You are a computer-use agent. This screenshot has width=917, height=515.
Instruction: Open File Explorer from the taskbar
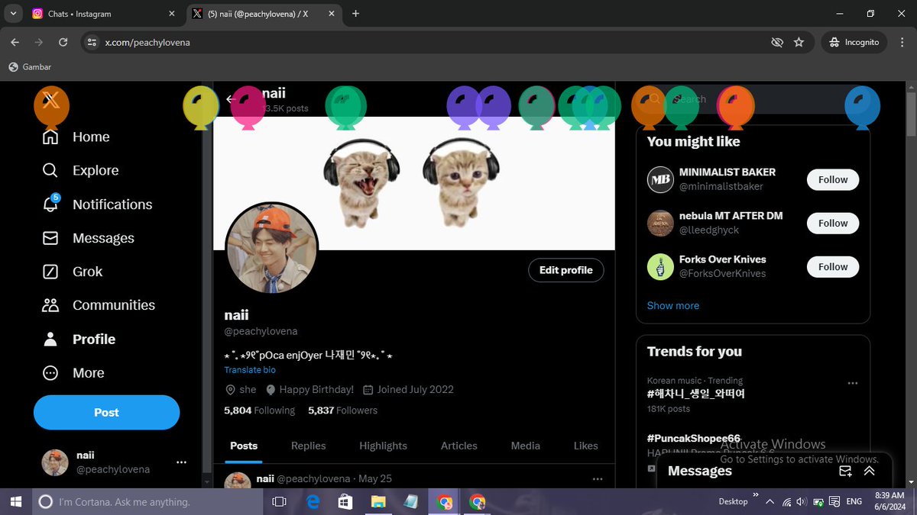378,502
